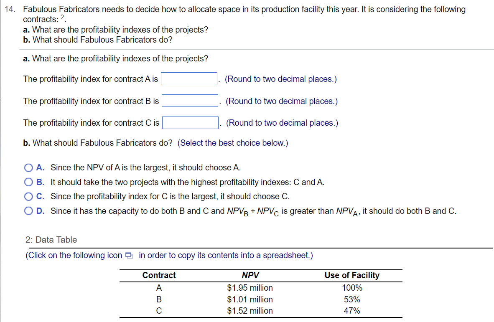Select the NPV column header

click(250, 275)
